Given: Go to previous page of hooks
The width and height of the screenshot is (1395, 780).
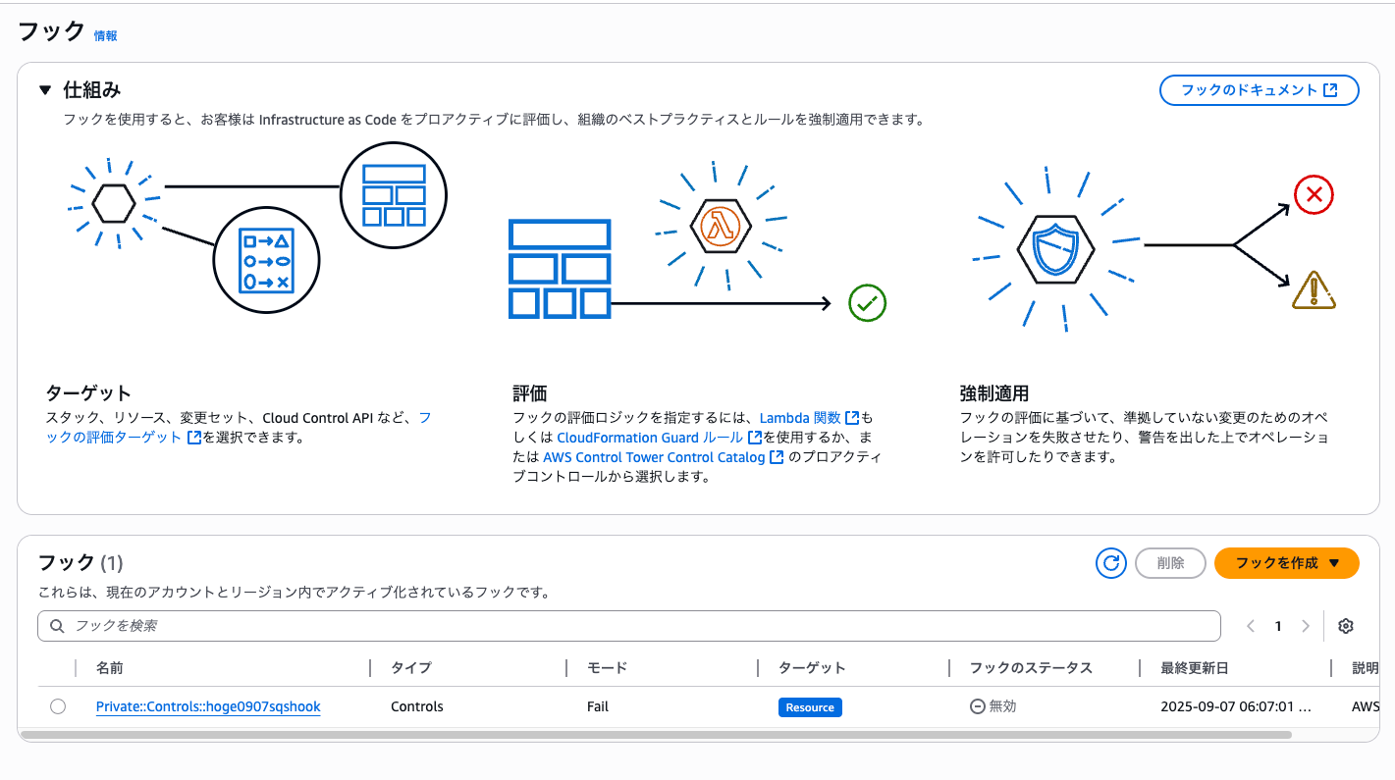Looking at the screenshot, I should [1251, 626].
